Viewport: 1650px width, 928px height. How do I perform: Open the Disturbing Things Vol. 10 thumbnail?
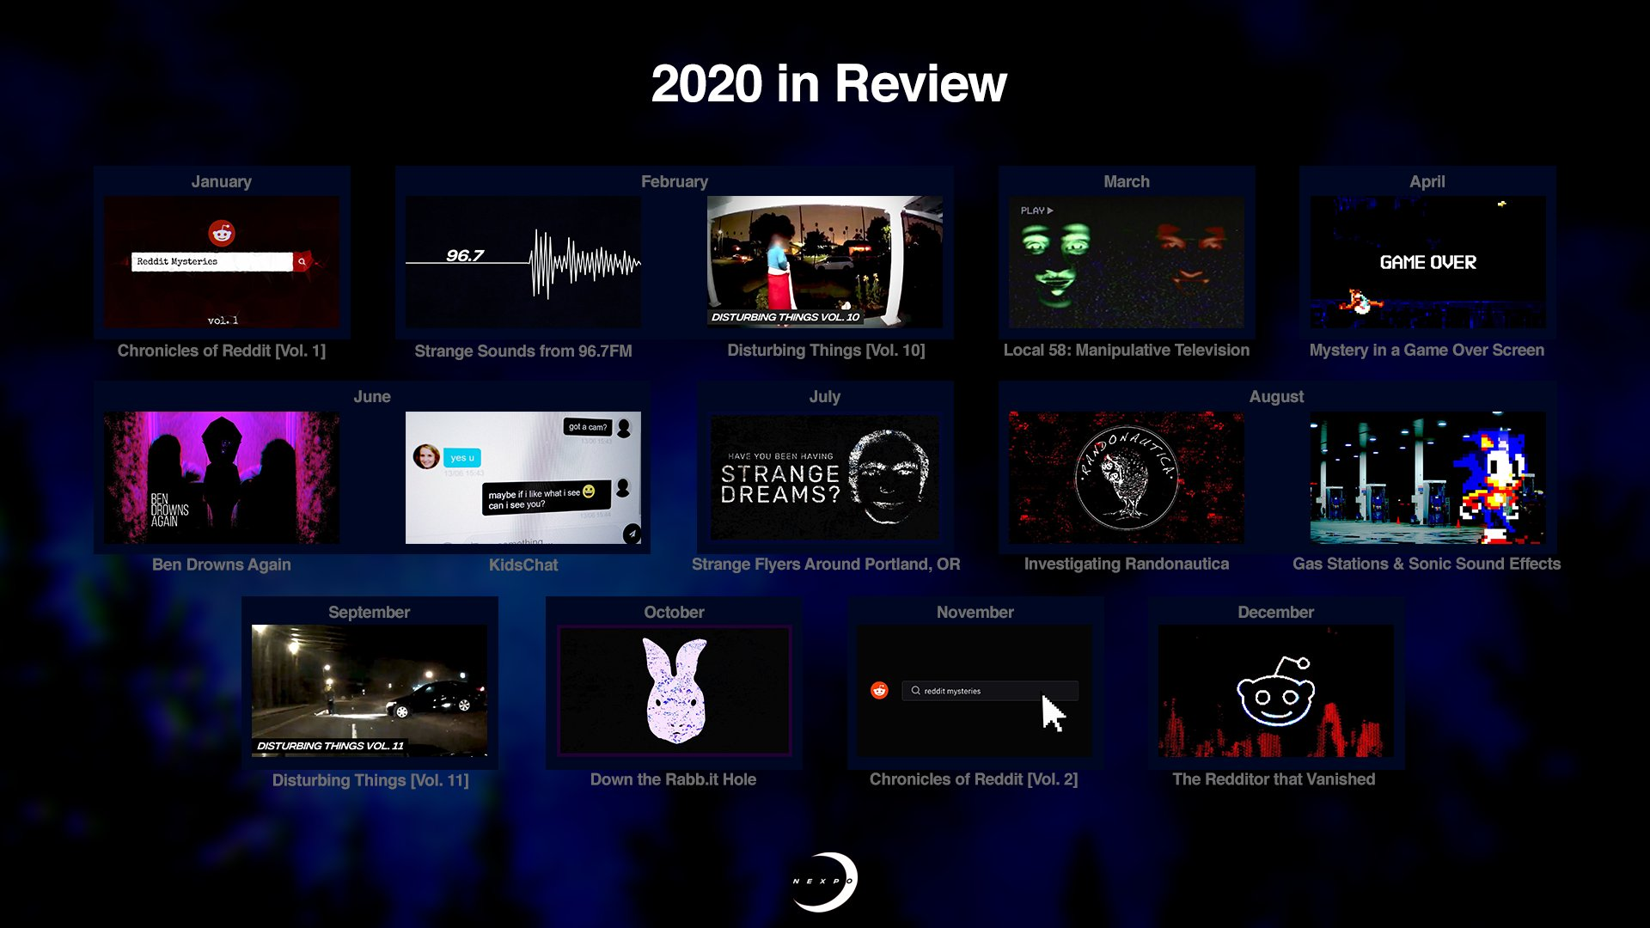point(825,262)
